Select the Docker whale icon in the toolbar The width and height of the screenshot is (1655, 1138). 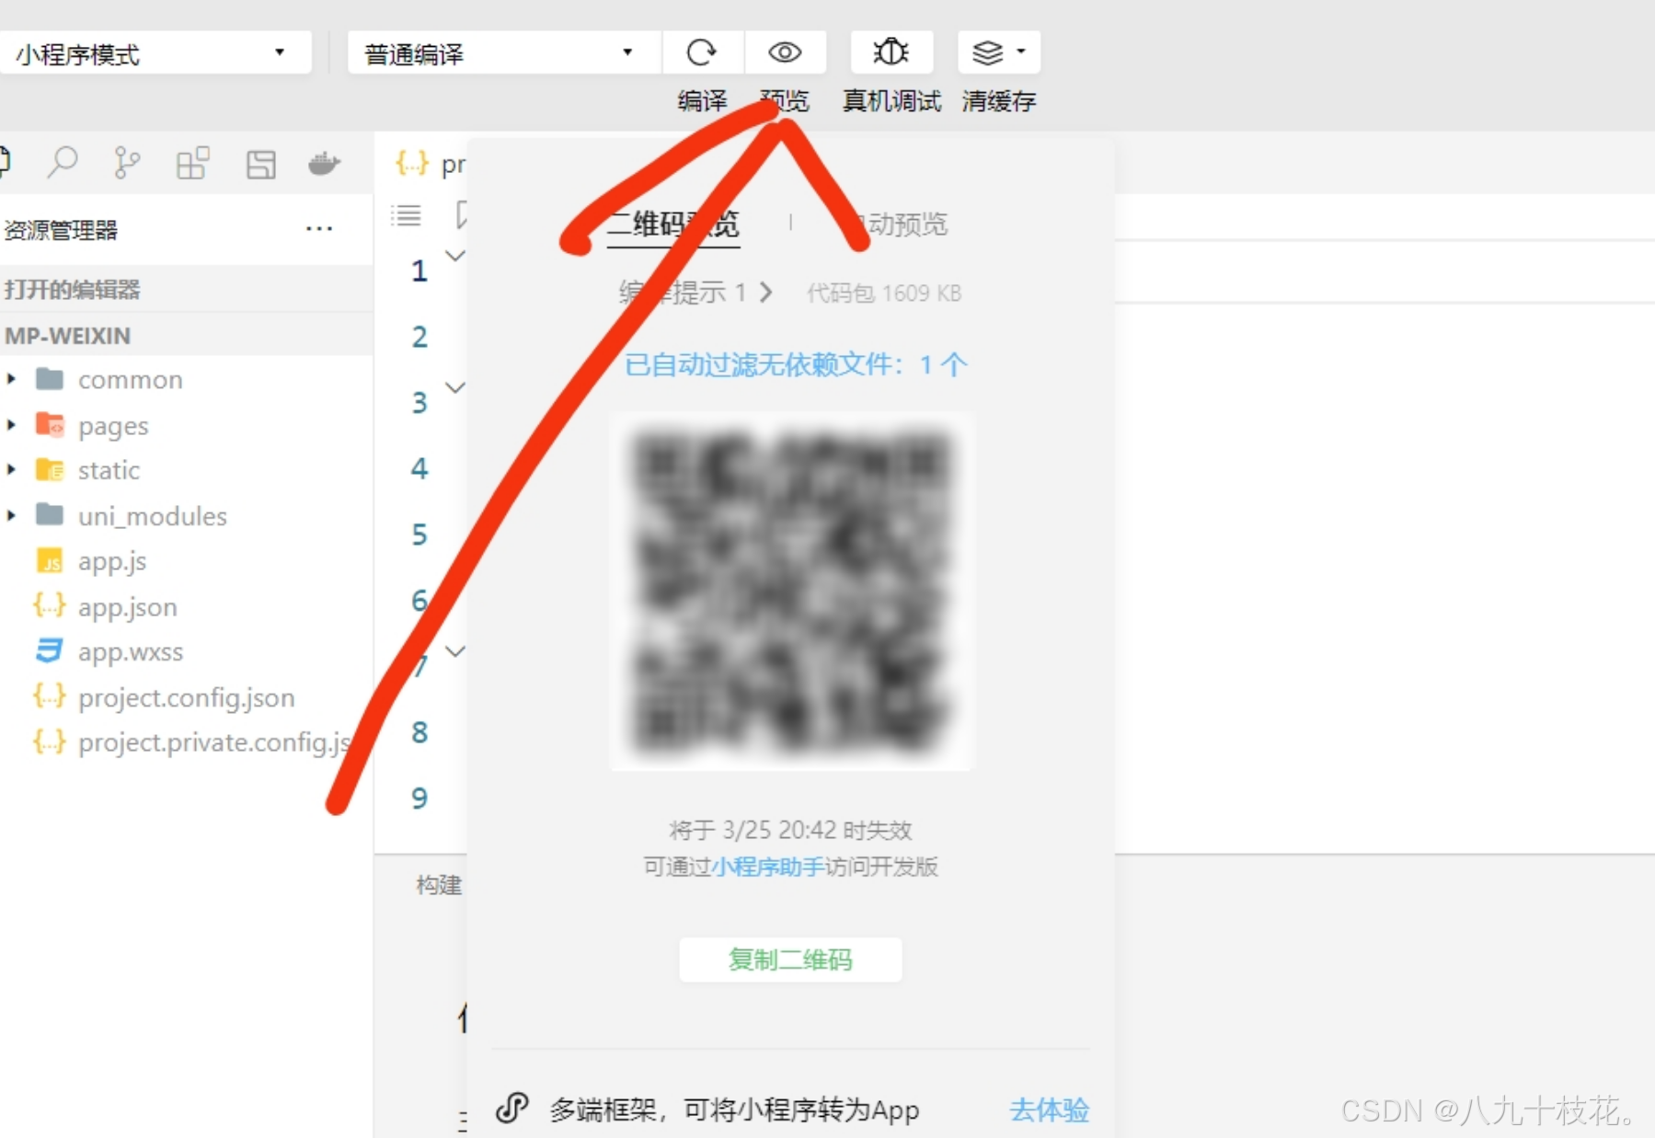pyautogui.click(x=324, y=164)
